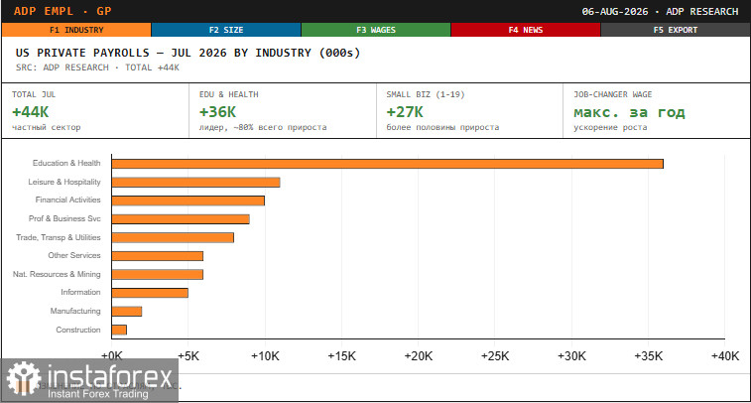Click the Financial Activities axis label

pos(68,200)
